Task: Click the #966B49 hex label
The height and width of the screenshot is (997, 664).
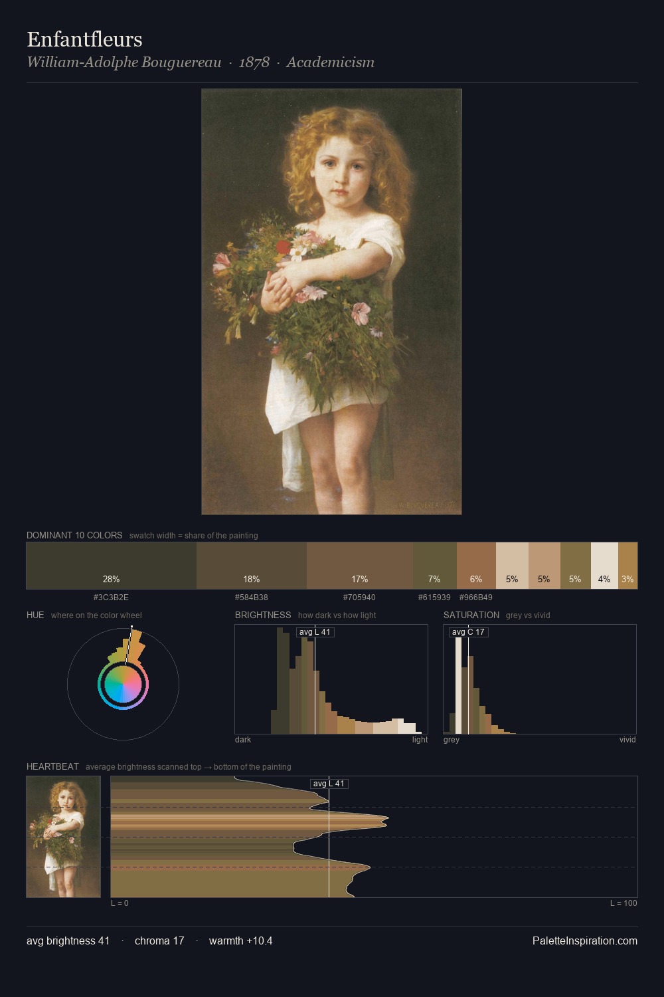Action: tap(476, 598)
